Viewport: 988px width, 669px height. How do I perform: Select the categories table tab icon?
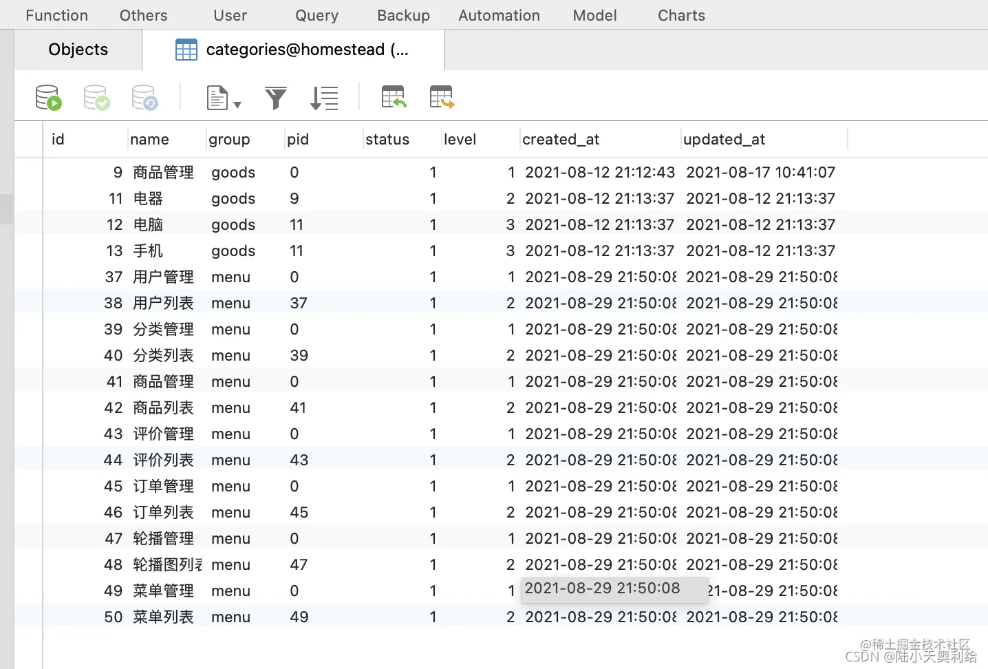point(186,50)
